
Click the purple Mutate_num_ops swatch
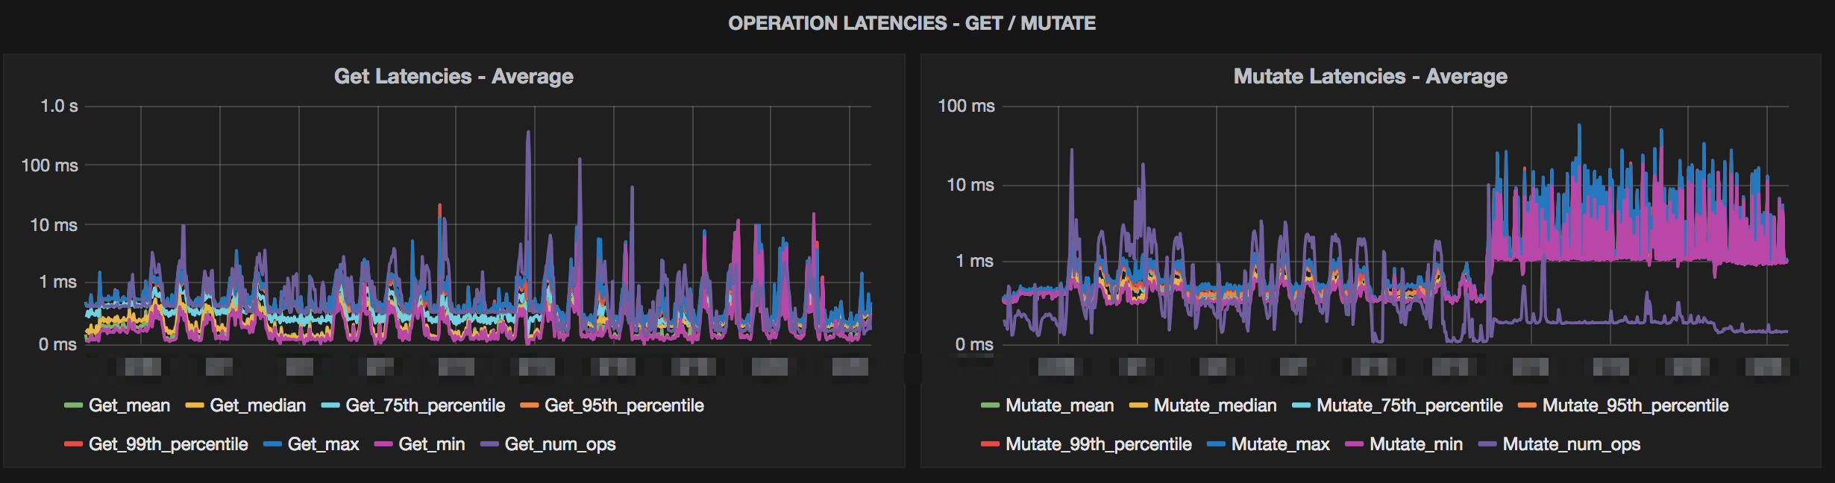1487,444
